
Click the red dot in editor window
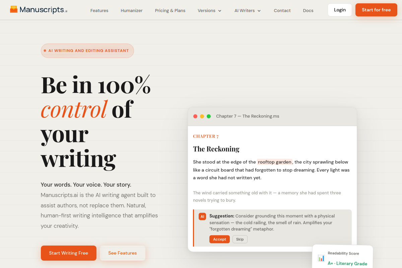click(x=195, y=116)
